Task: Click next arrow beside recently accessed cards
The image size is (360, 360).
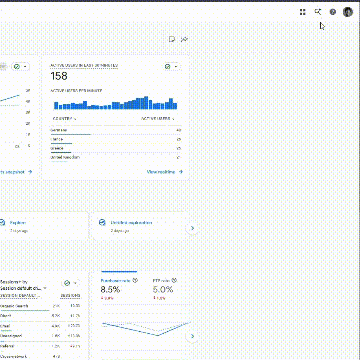Action: (192, 228)
